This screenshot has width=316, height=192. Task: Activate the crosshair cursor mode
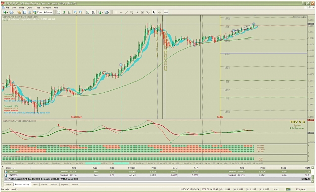click(x=159, y=12)
